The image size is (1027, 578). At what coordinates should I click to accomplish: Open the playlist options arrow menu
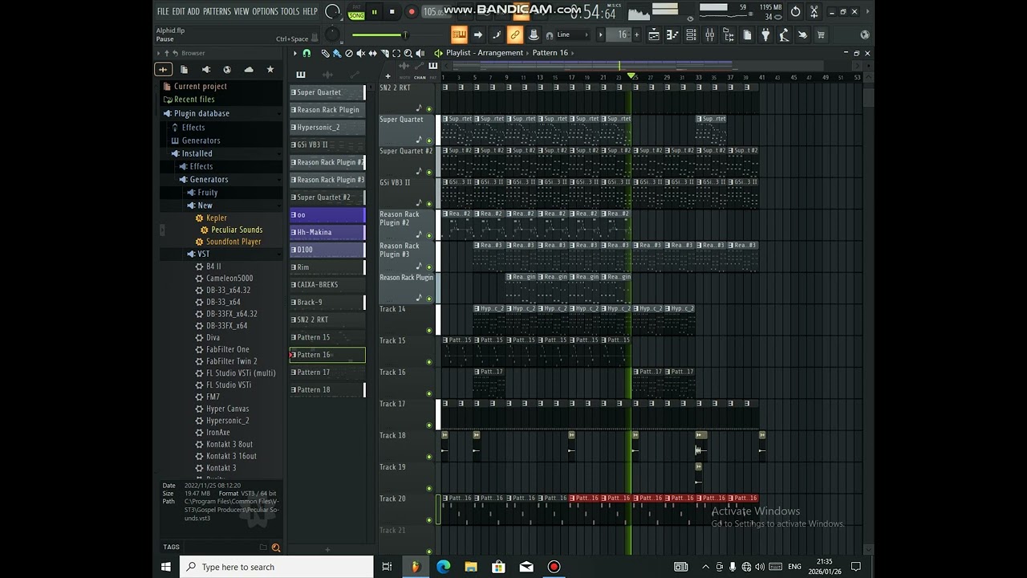click(x=295, y=53)
